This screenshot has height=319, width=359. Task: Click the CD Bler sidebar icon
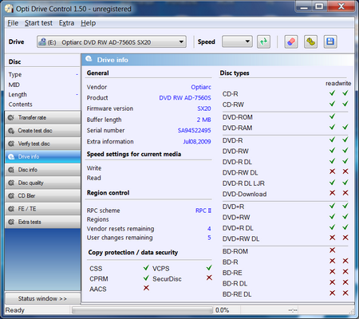click(x=11, y=195)
